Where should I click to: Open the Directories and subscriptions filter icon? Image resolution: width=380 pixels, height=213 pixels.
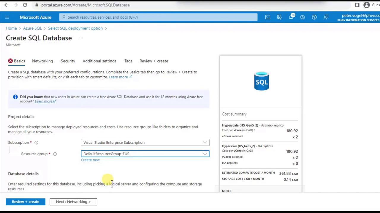279,17
